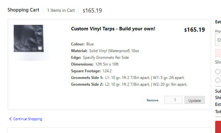Click the pink box under the province dropdown
Viewport: 221px width, 133px height.
coord(218,53)
